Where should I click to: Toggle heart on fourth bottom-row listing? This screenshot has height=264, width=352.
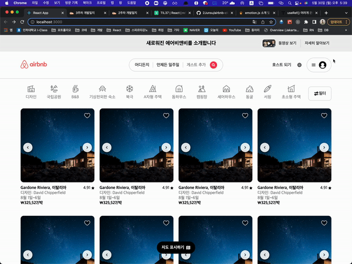[324, 223]
